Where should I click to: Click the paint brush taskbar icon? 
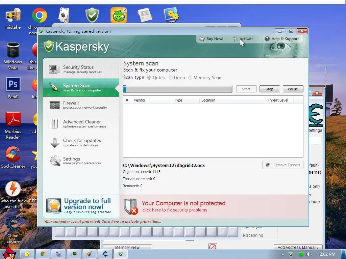[89, 254]
